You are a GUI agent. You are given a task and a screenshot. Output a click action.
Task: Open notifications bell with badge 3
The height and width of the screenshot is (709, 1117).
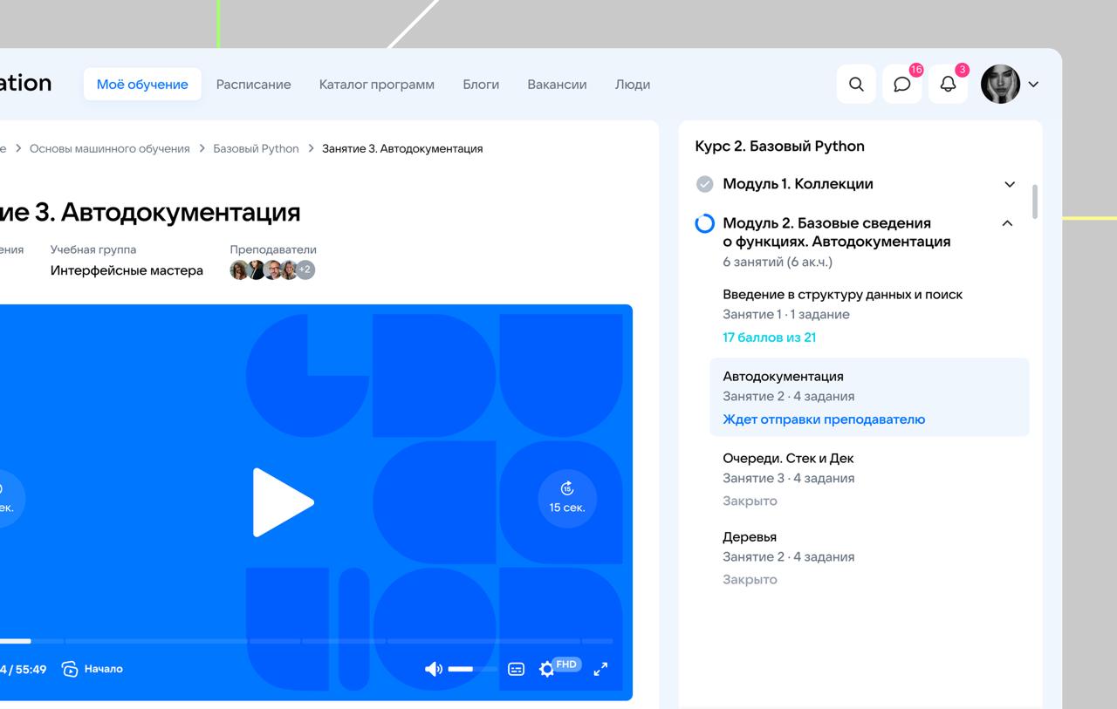click(x=948, y=85)
